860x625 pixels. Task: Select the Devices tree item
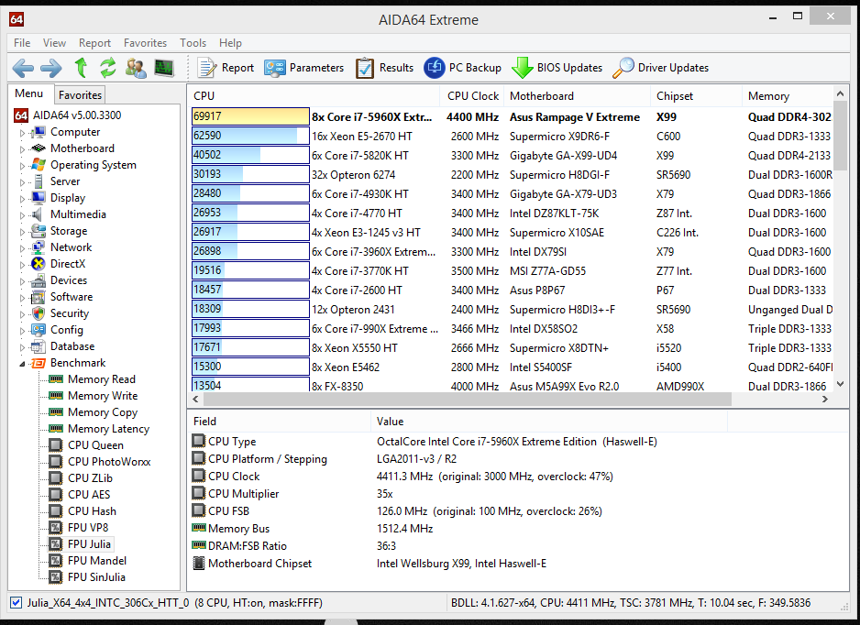(x=69, y=280)
